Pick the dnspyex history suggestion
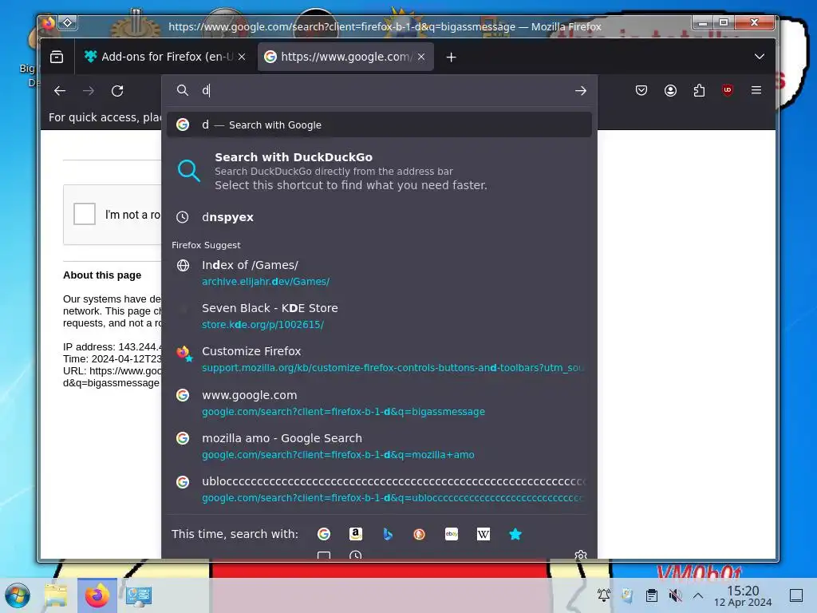This screenshot has width=817, height=613. tap(379, 217)
